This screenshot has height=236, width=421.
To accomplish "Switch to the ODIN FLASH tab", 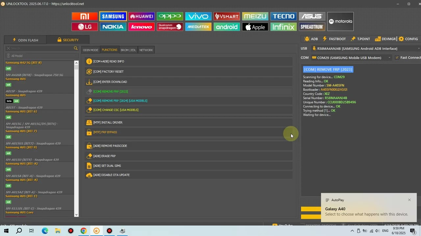I will click(x=25, y=40).
